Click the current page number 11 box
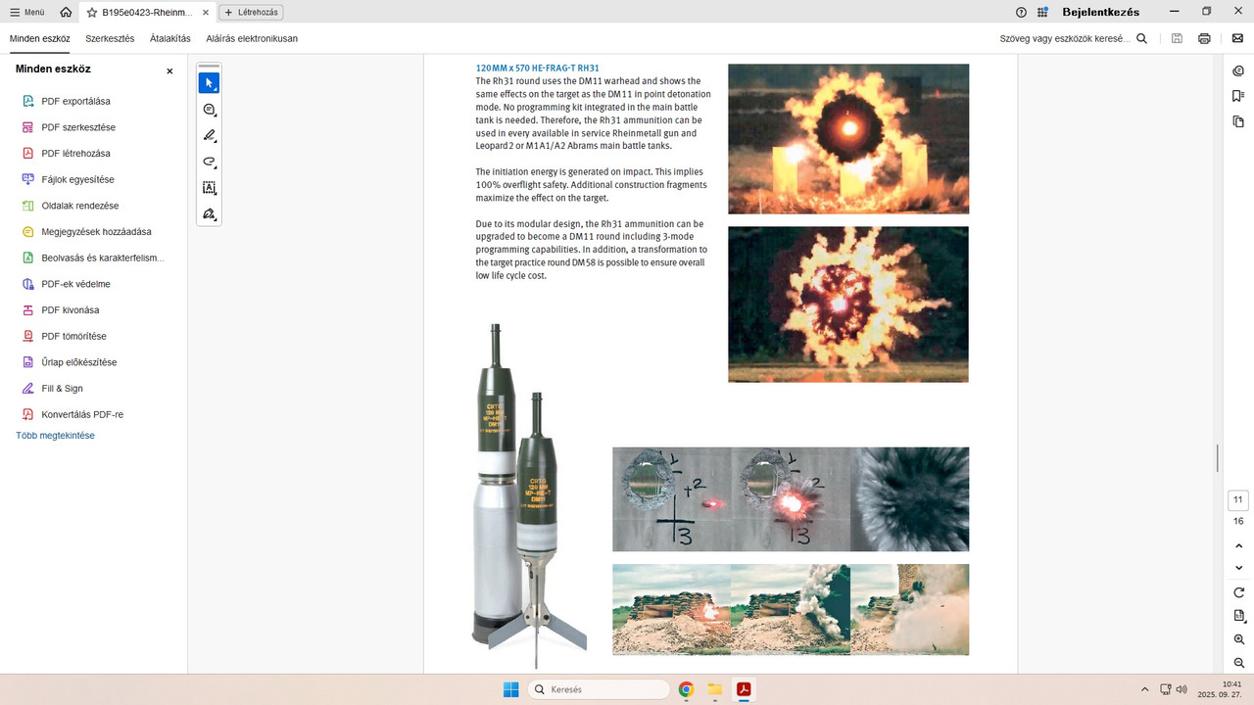The image size is (1254, 705). [x=1238, y=499]
